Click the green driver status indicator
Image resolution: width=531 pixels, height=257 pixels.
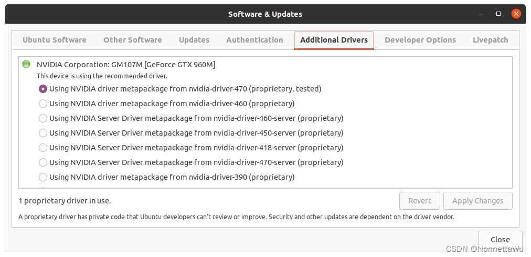click(x=26, y=65)
